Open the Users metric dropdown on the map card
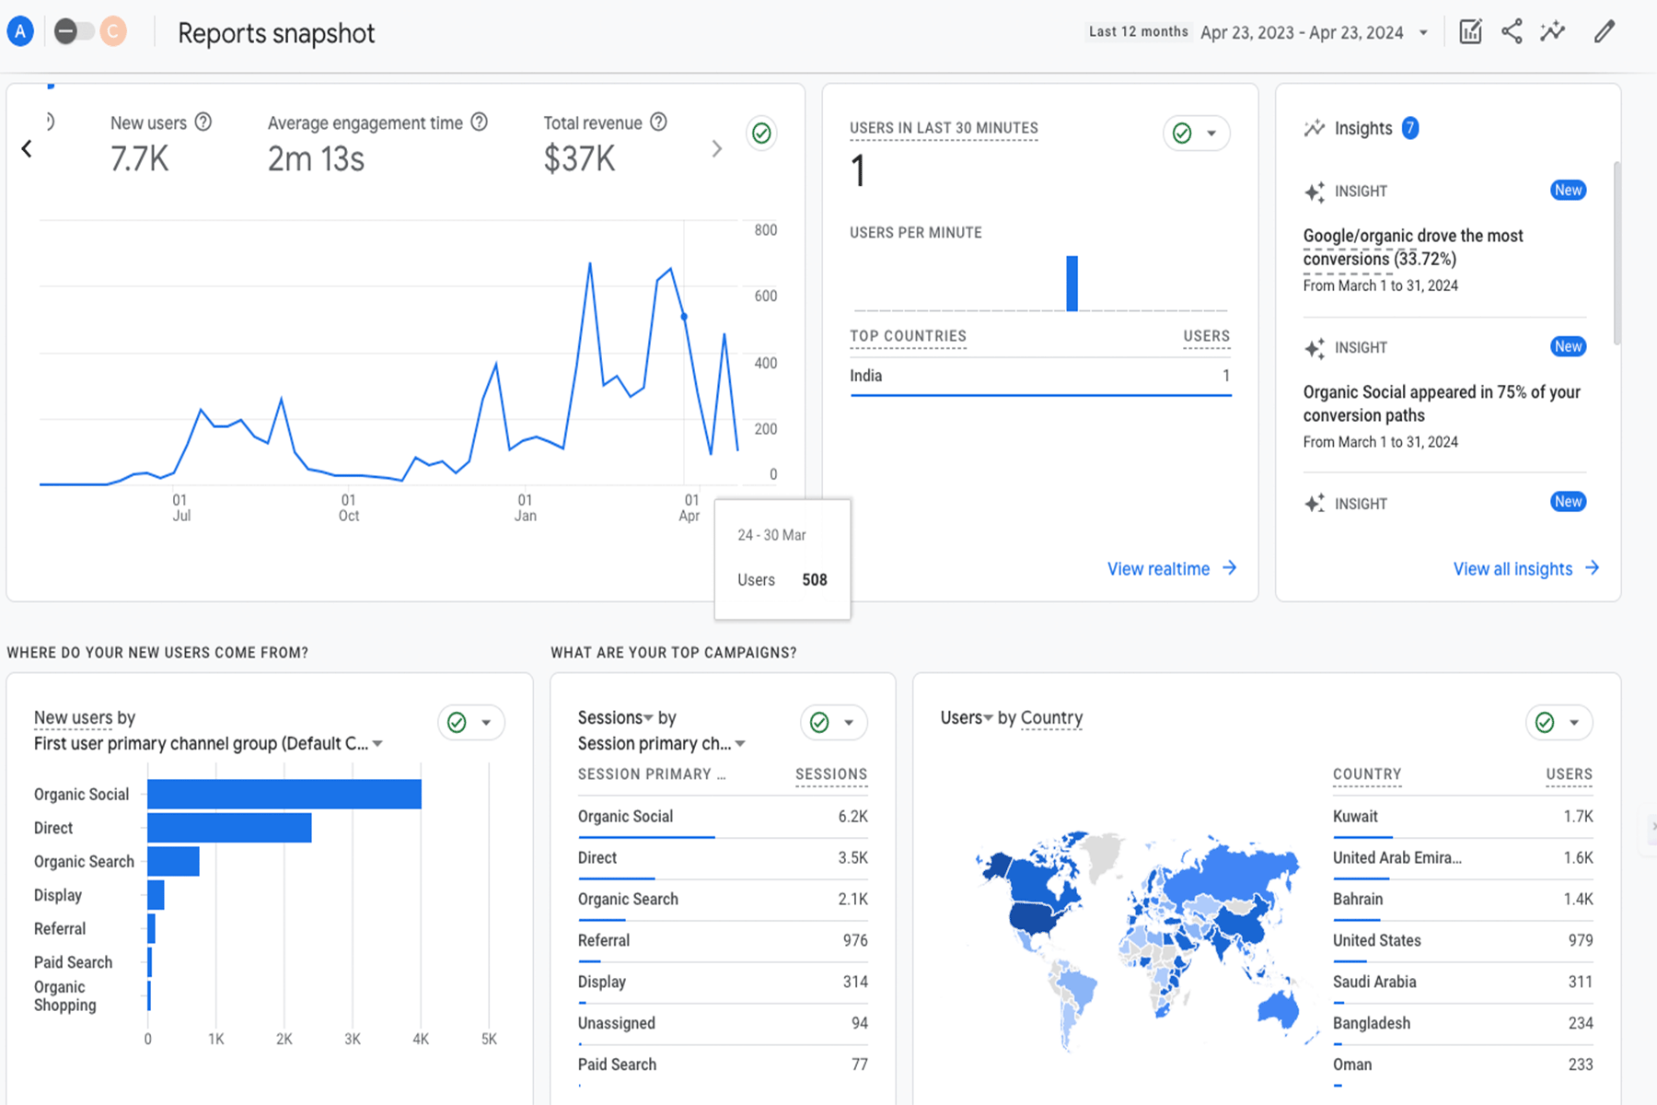Screen dimensions: 1657x1105 click(x=967, y=717)
